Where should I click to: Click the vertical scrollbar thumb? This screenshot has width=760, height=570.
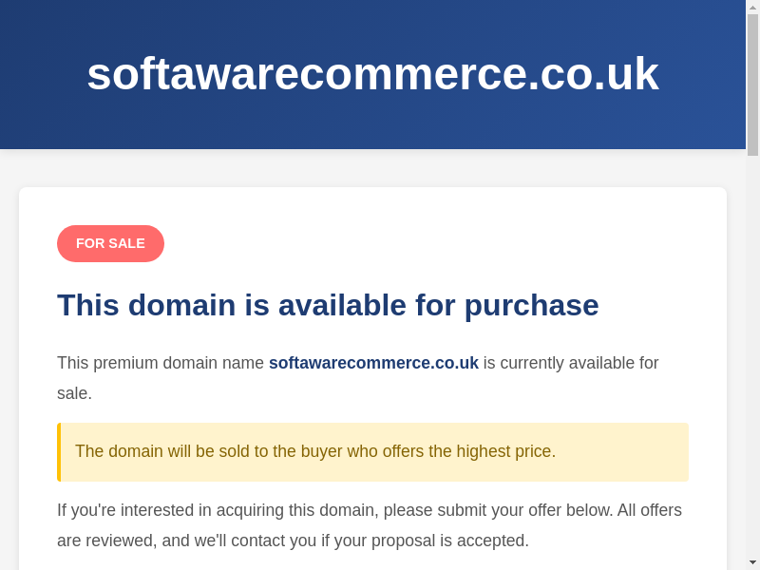coord(752,84)
